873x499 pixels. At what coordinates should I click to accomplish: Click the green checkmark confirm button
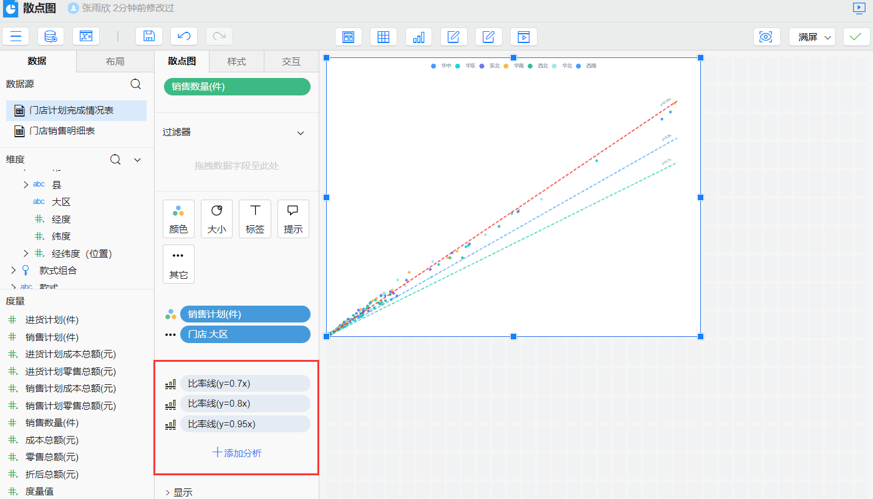[856, 37]
